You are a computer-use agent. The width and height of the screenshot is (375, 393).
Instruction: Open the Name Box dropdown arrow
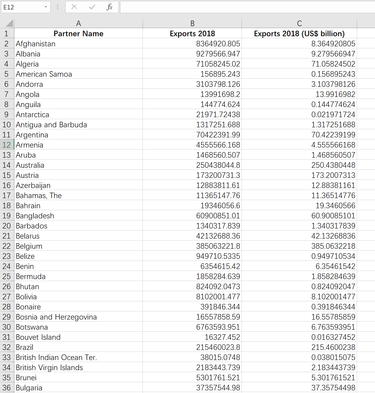46,7
